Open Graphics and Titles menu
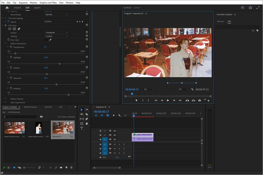 click(x=48, y=3)
